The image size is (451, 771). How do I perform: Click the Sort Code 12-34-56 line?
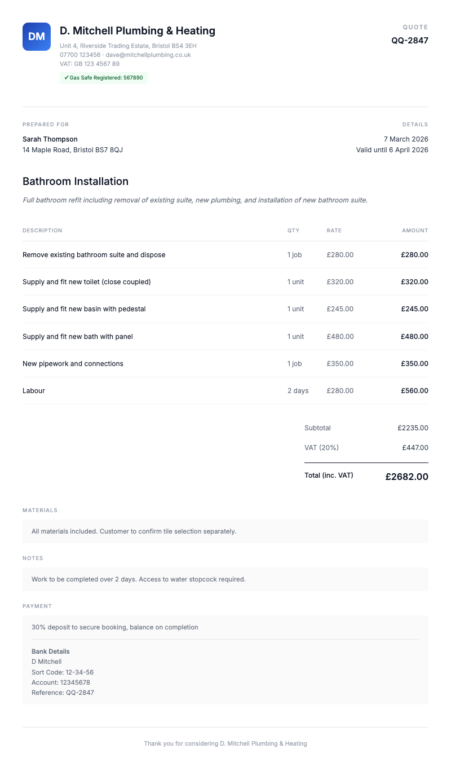tap(63, 672)
